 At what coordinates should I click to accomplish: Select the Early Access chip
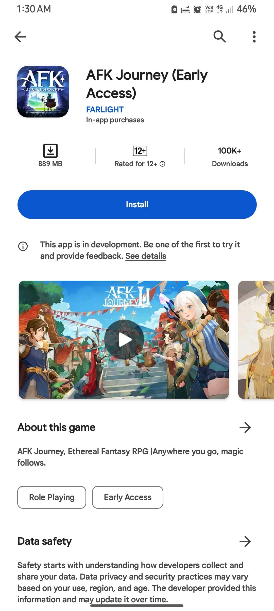coord(128,497)
